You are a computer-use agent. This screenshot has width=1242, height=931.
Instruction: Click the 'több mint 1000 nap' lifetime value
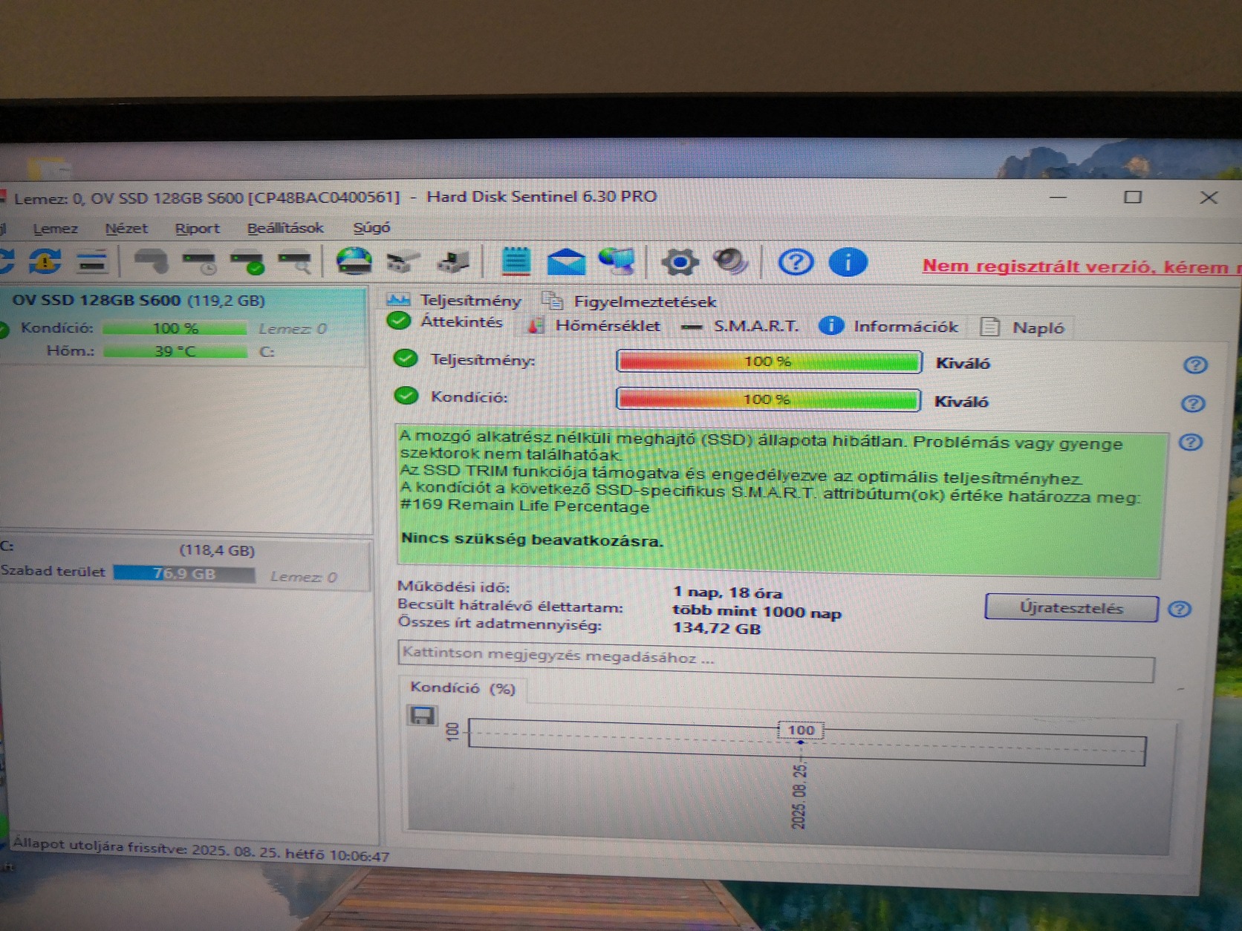coord(757,612)
